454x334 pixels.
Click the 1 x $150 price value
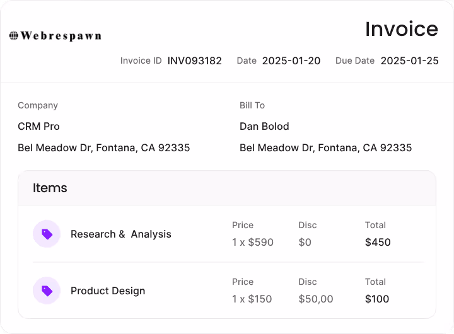click(252, 299)
